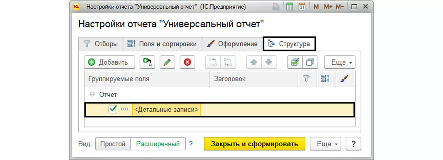Click the uncheck all boxes icon
This screenshot has height=160, width=443.
pos(310,62)
